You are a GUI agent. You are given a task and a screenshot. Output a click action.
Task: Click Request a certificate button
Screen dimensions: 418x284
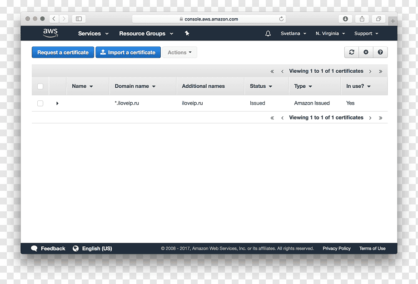pyautogui.click(x=63, y=52)
